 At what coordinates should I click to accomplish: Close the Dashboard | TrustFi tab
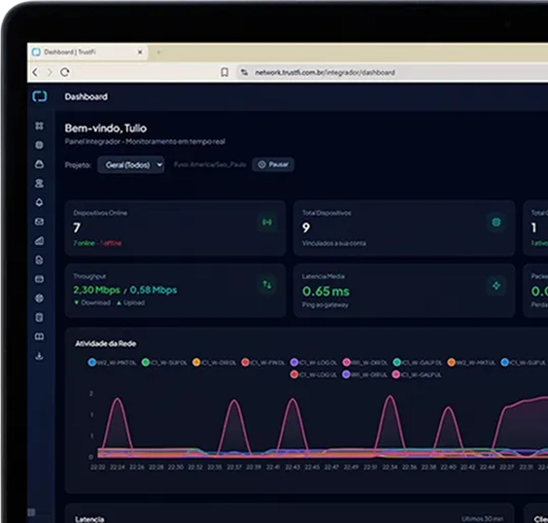pyautogui.click(x=140, y=52)
